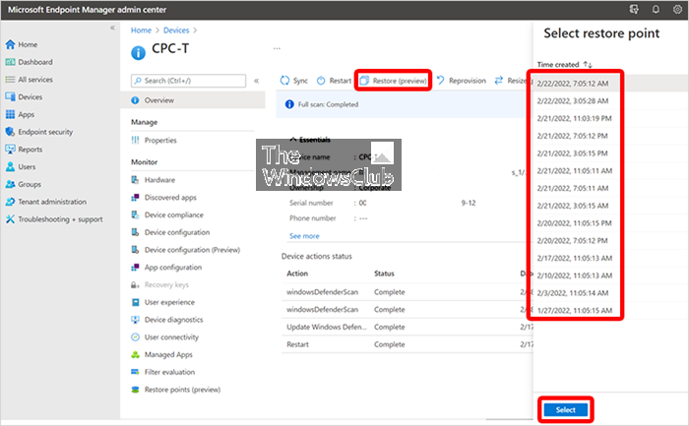The width and height of the screenshot is (689, 426).
Task: Select restore point 2/17/2022, 11:05:13 AM
Action: point(611,258)
